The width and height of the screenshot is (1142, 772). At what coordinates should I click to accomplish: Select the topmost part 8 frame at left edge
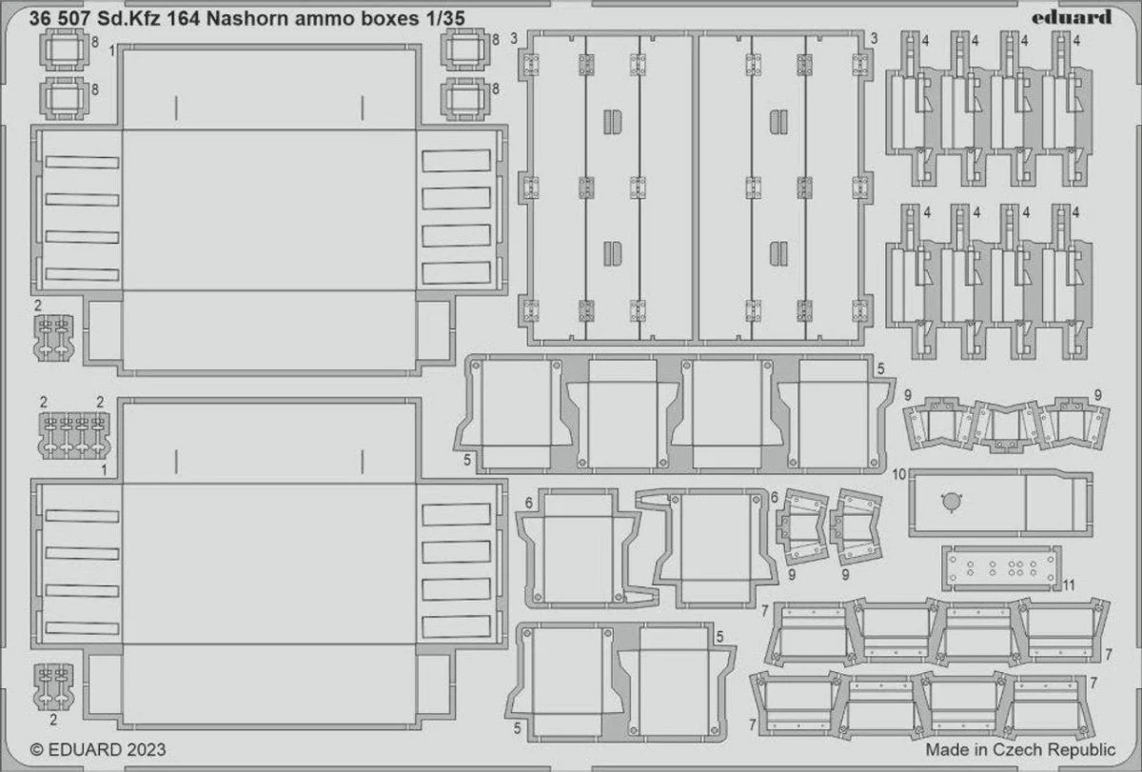point(58,48)
